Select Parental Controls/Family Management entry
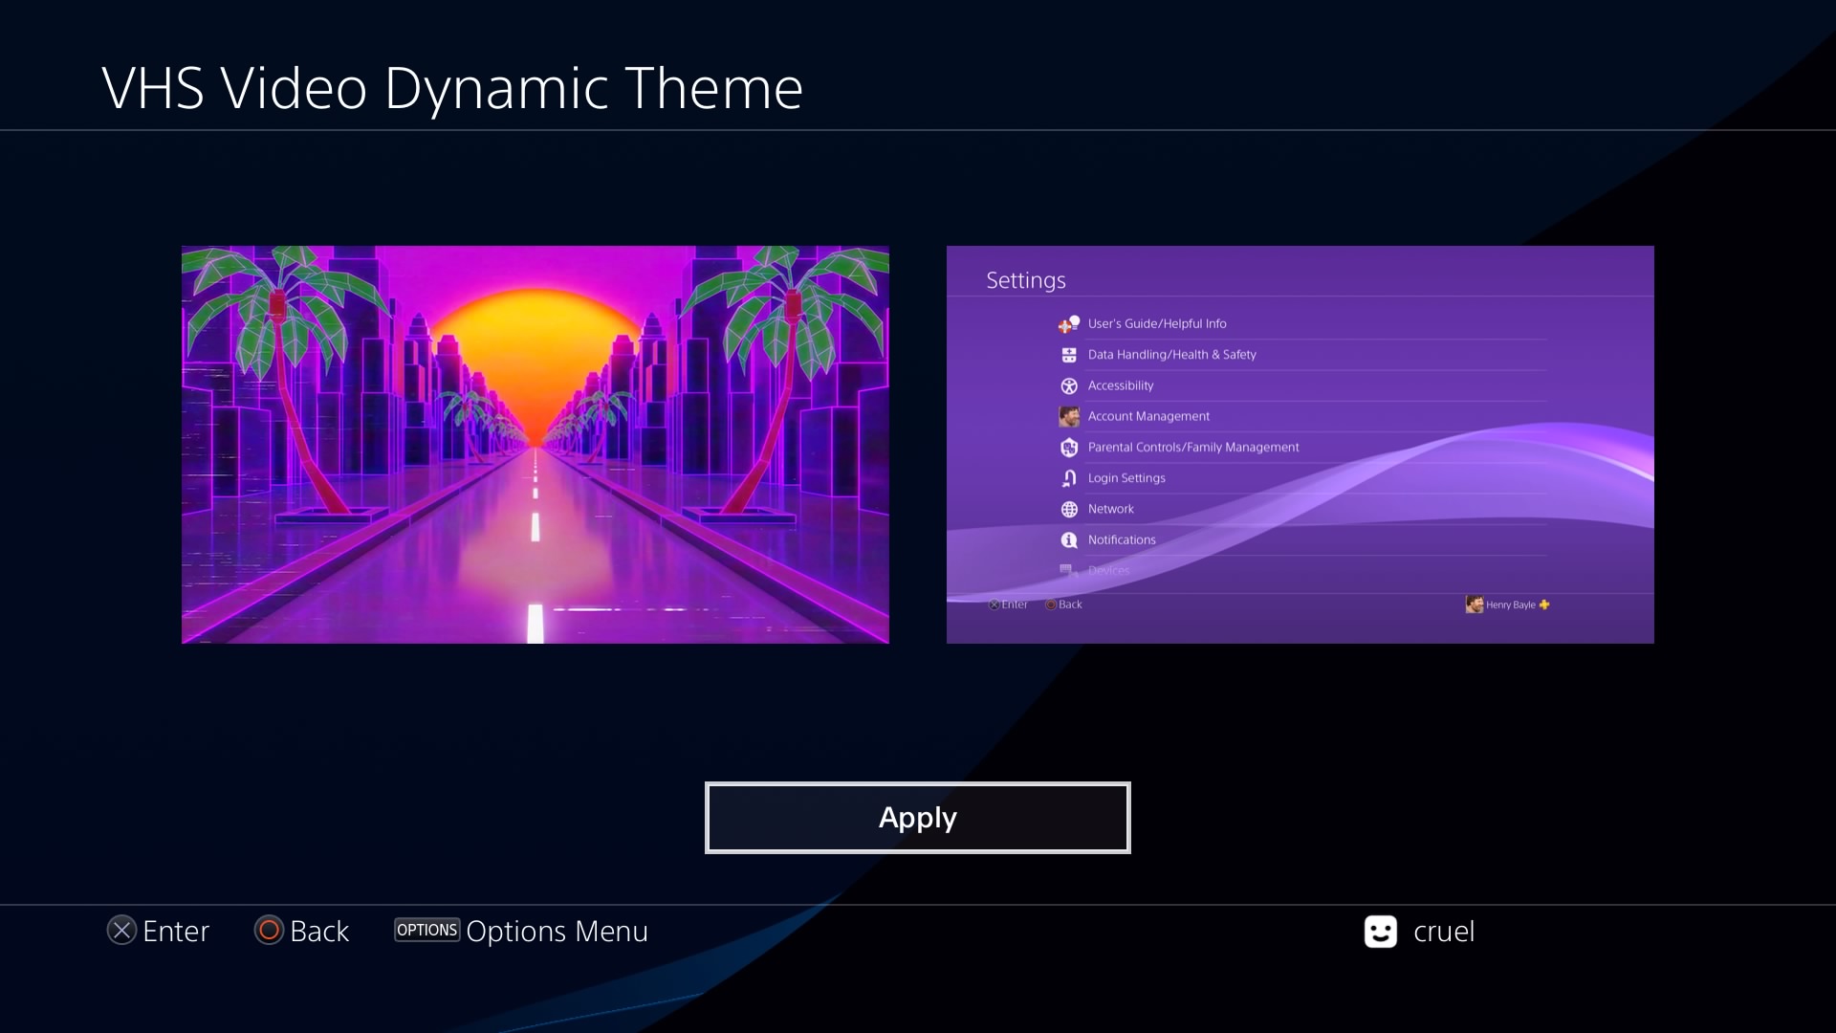The width and height of the screenshot is (1836, 1033). pyautogui.click(x=1192, y=447)
